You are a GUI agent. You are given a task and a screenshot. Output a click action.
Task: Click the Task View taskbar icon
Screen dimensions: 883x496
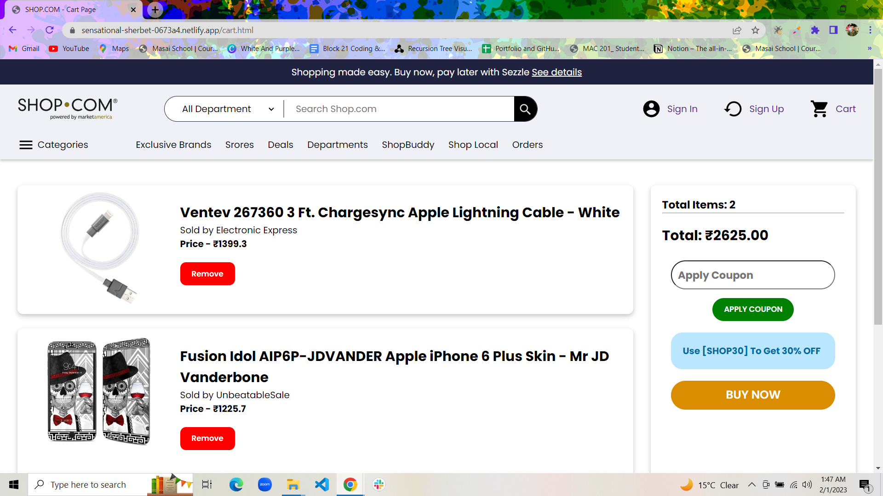point(207,485)
